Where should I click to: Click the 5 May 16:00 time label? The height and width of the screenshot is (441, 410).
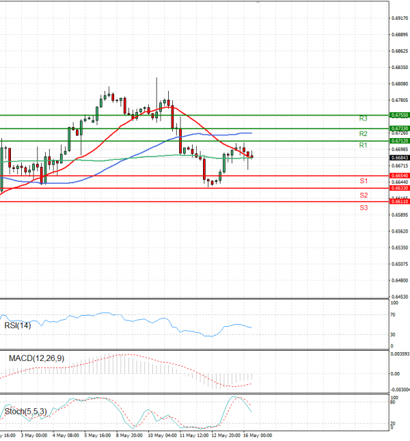tap(98, 436)
